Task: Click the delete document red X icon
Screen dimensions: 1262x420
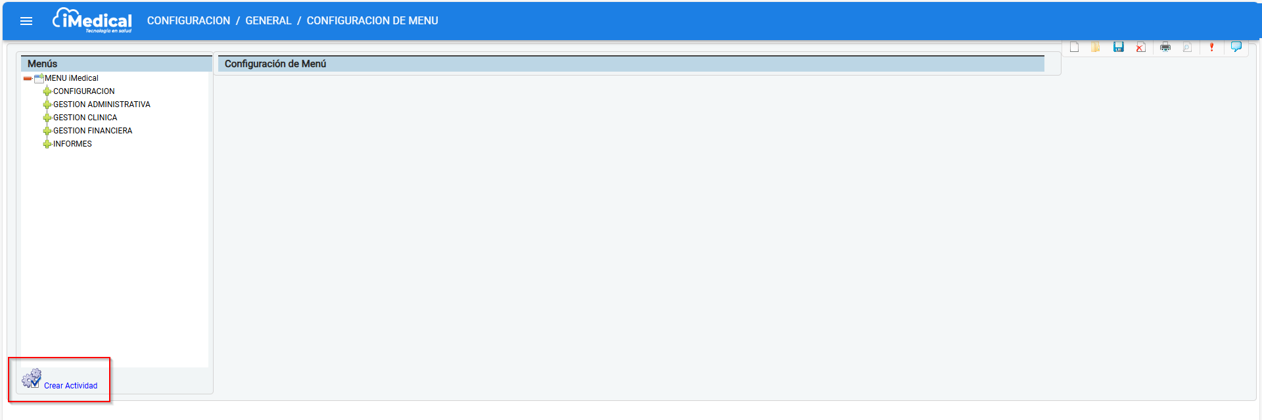Action: pyautogui.click(x=1140, y=47)
